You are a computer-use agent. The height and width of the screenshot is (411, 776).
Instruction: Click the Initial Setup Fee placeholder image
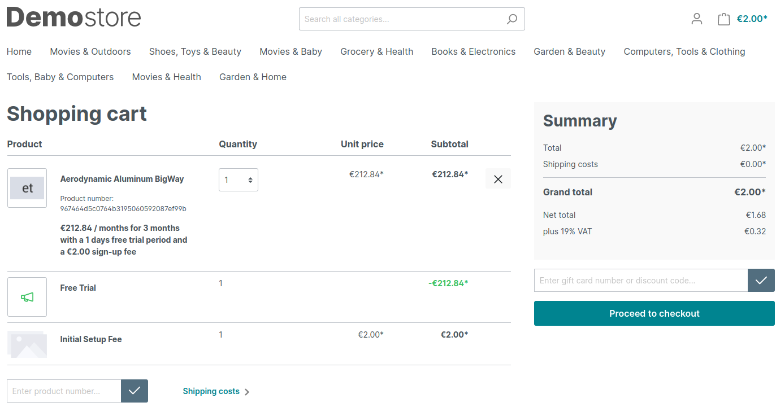(27, 344)
